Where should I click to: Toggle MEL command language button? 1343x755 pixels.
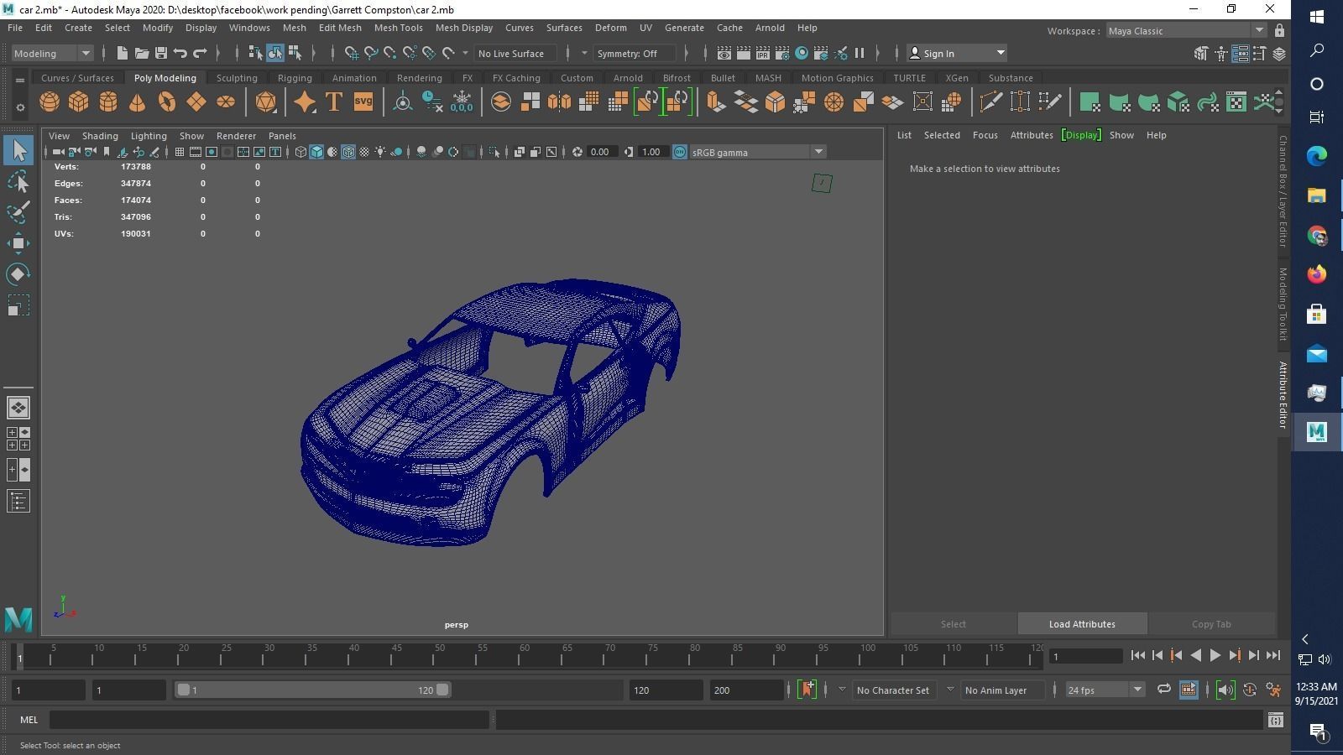(29, 720)
